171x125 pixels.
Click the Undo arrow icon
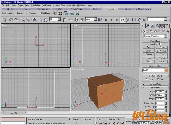point(11,20)
